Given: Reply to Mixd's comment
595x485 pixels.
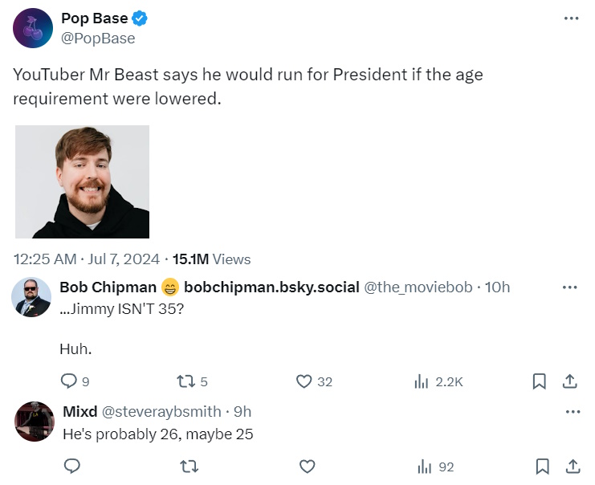Looking at the screenshot, I should pos(71,466).
